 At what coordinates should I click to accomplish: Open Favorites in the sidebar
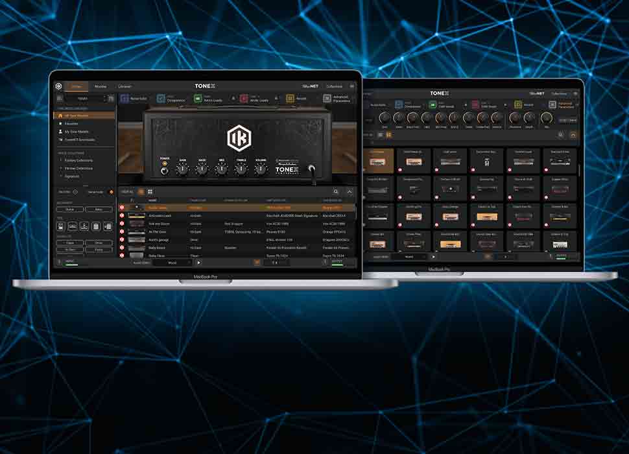(71, 123)
